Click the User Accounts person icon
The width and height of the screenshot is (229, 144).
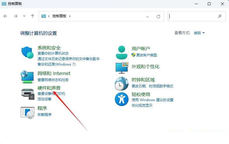tap(122, 52)
